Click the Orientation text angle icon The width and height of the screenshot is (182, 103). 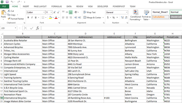coord(76,12)
